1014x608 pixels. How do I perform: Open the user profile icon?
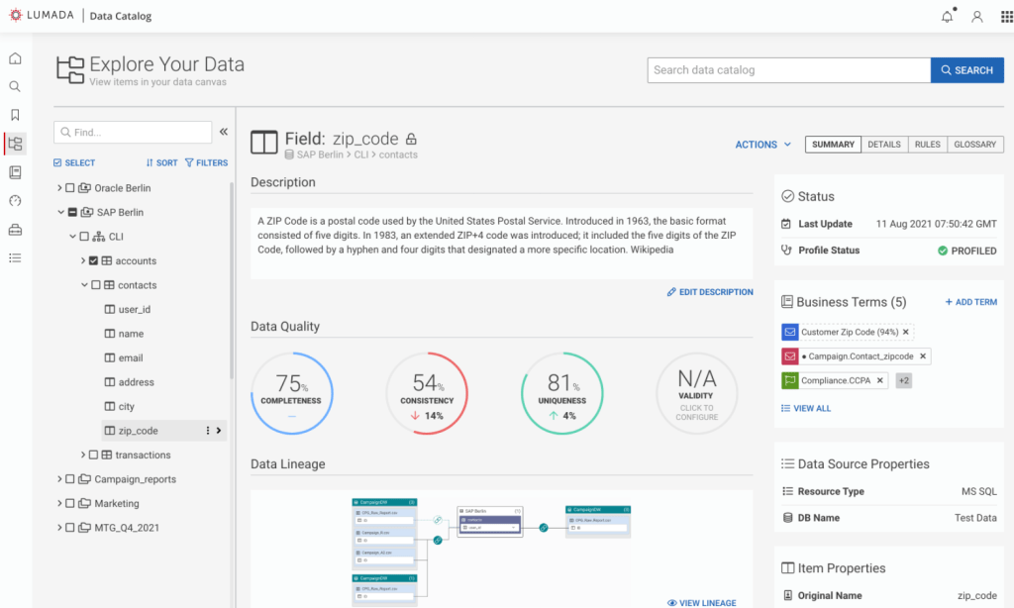(x=977, y=17)
